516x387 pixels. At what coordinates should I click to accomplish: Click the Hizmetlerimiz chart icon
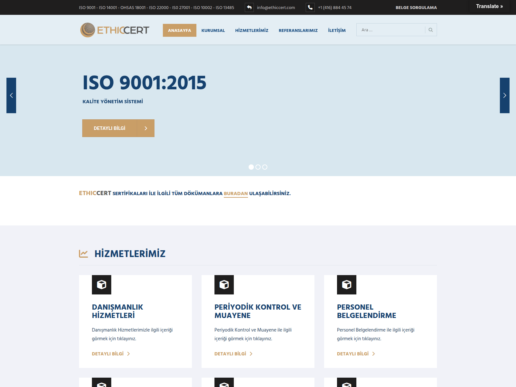84,254
